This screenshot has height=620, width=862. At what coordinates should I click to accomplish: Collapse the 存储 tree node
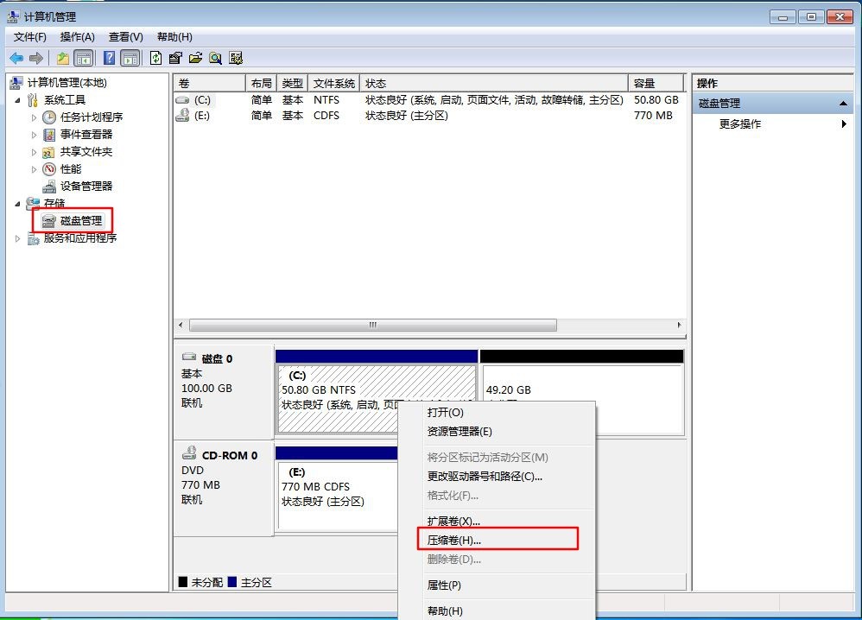point(17,204)
